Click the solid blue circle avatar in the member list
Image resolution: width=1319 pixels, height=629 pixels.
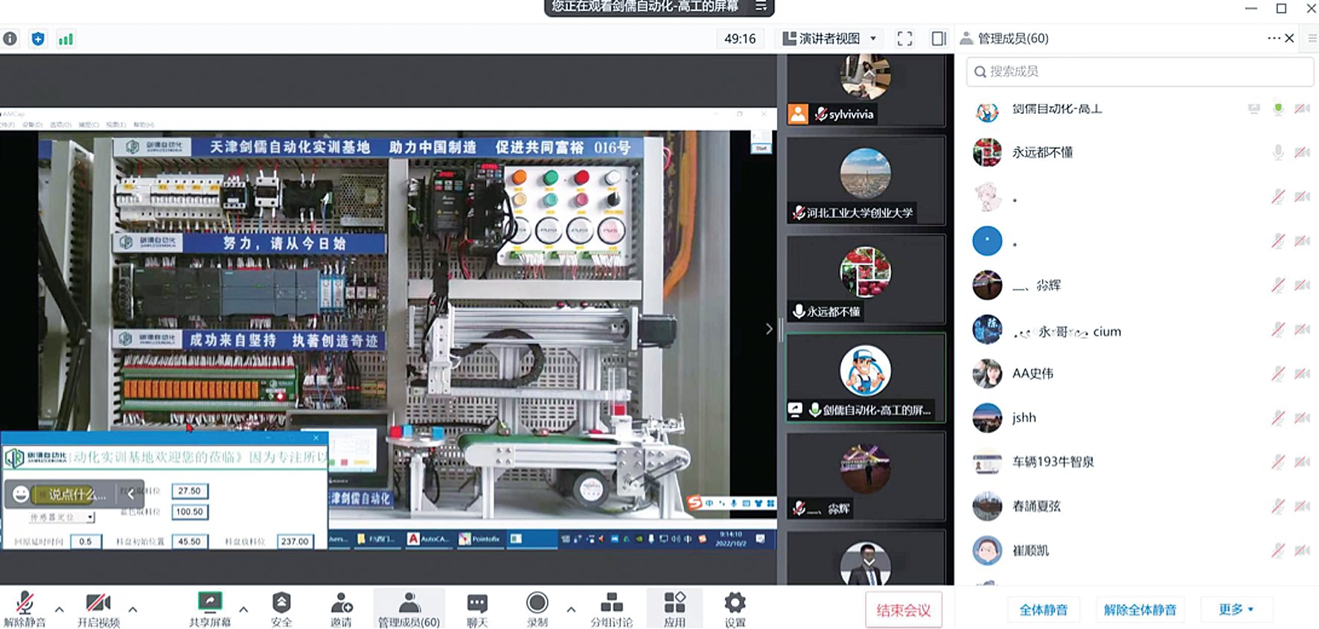pos(987,241)
